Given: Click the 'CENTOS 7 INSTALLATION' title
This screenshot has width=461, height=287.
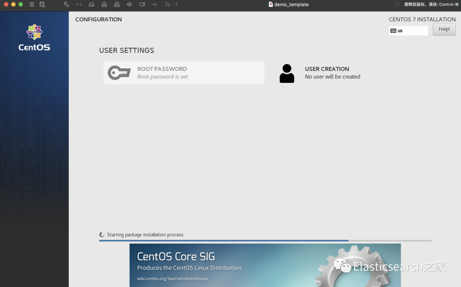Looking at the screenshot, I should (422, 19).
